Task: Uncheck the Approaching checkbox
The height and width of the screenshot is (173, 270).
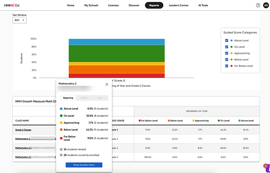Action: click(x=227, y=53)
